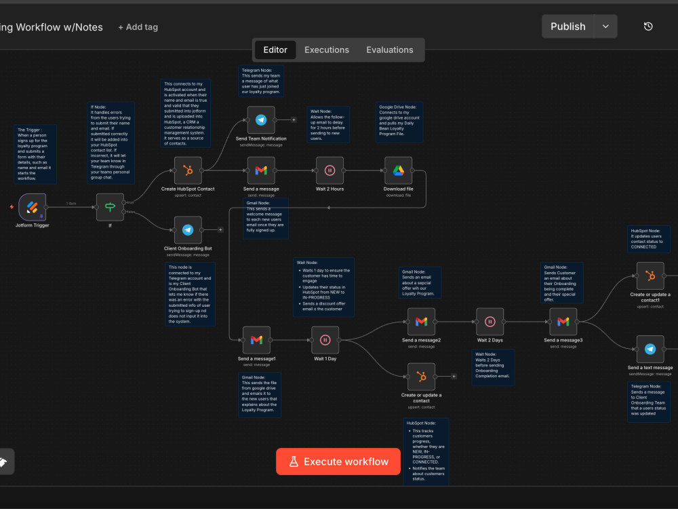The height and width of the screenshot is (509, 678).
Task: Open the Wait 2 Hours node
Action: [x=330, y=170]
